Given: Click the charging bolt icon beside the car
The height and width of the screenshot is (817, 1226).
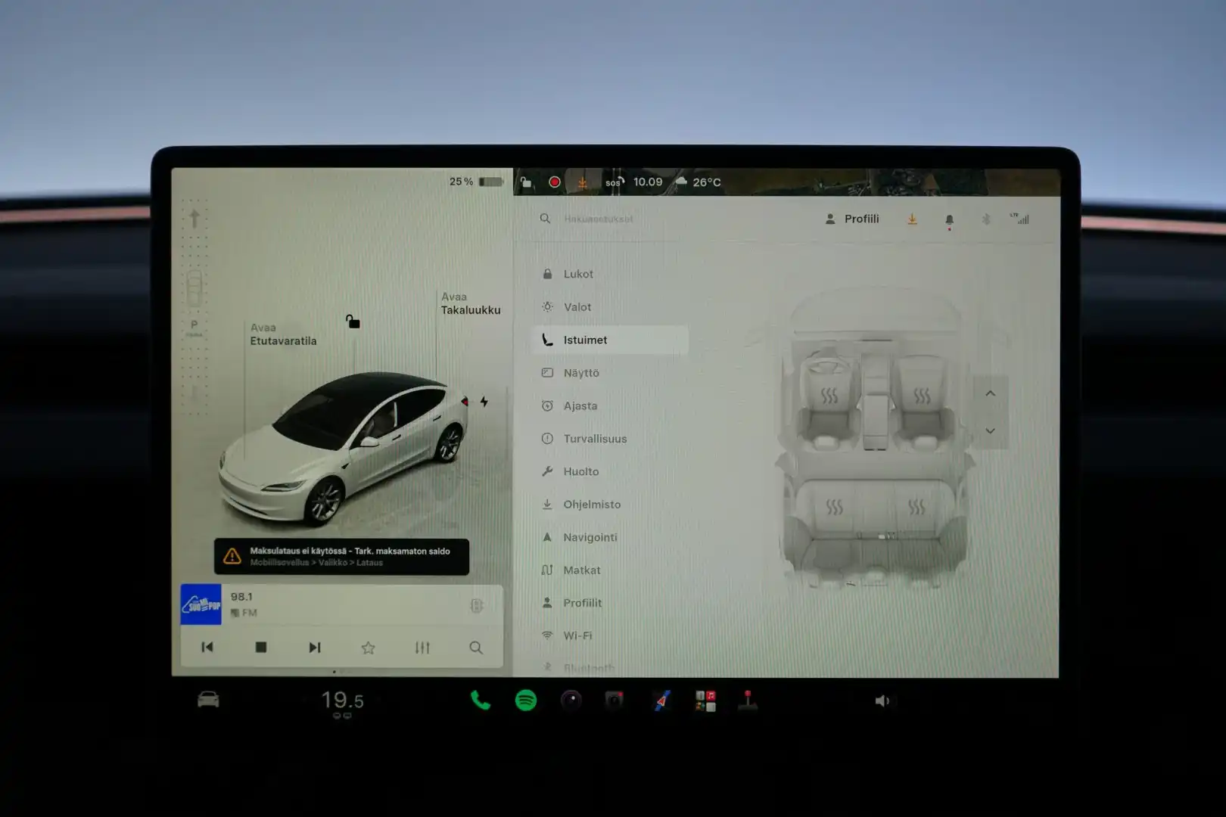Looking at the screenshot, I should 484,402.
